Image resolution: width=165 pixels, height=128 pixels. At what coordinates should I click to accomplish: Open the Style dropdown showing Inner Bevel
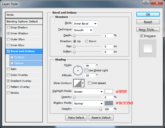tap(85, 24)
